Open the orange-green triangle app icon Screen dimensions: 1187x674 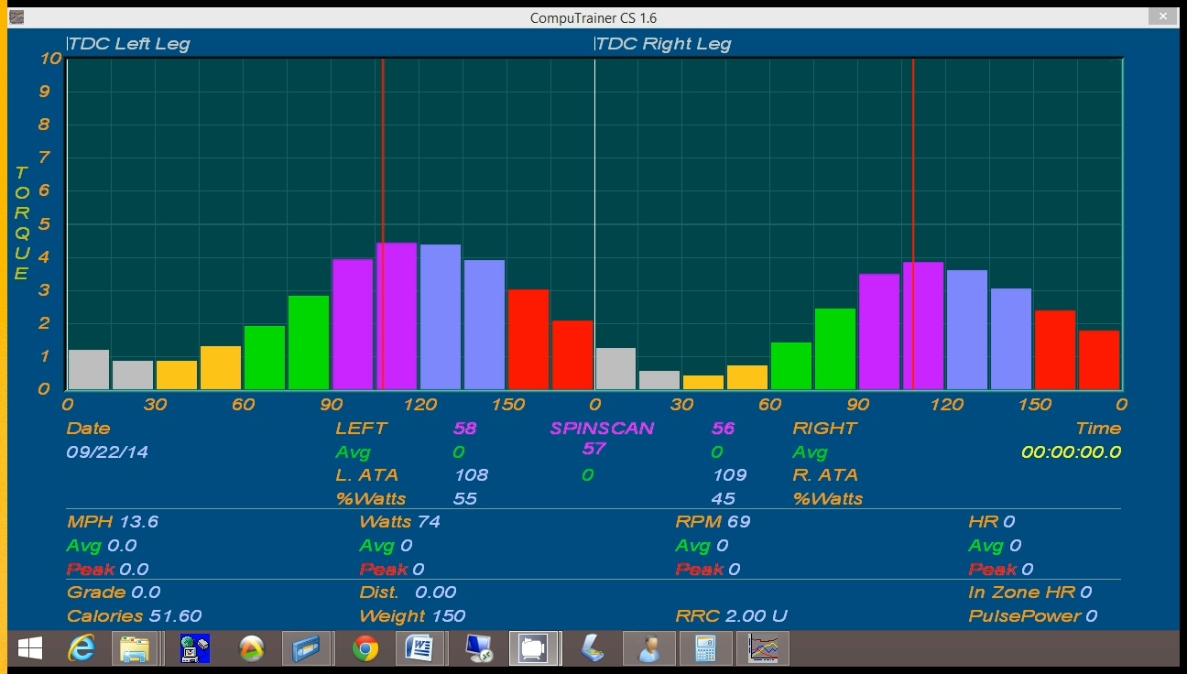point(250,649)
